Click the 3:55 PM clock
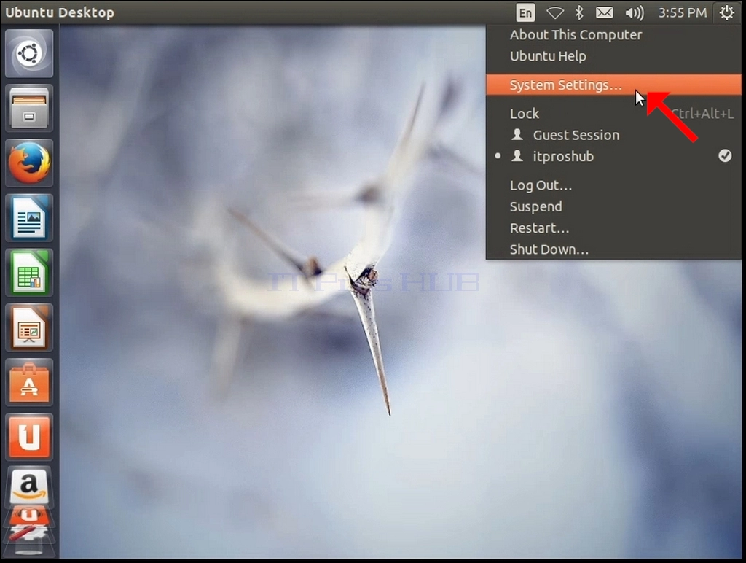This screenshot has height=563, width=746. [682, 12]
